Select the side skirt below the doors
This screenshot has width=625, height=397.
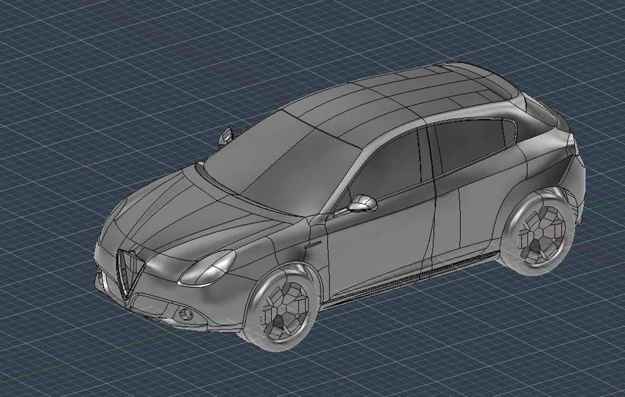point(411,278)
